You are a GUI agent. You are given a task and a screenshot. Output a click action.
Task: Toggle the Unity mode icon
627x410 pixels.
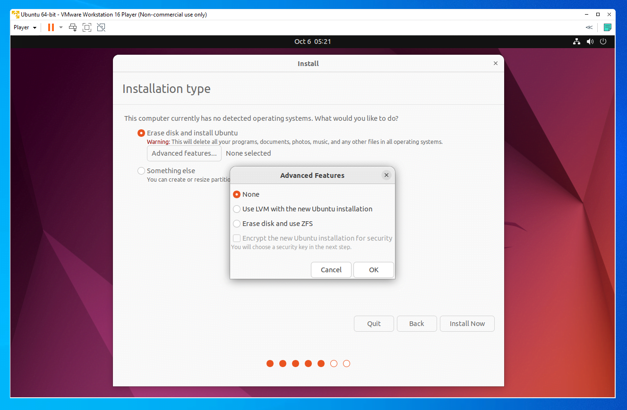pyautogui.click(x=101, y=27)
